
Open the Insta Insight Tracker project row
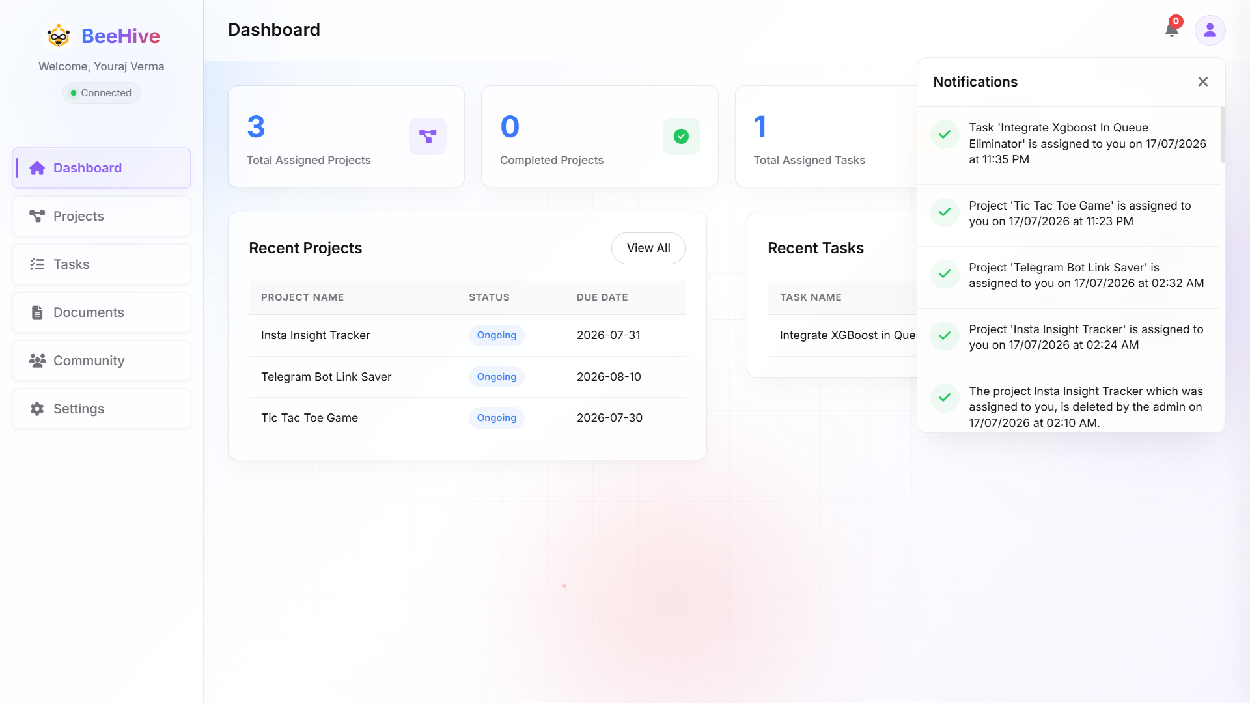click(x=467, y=335)
